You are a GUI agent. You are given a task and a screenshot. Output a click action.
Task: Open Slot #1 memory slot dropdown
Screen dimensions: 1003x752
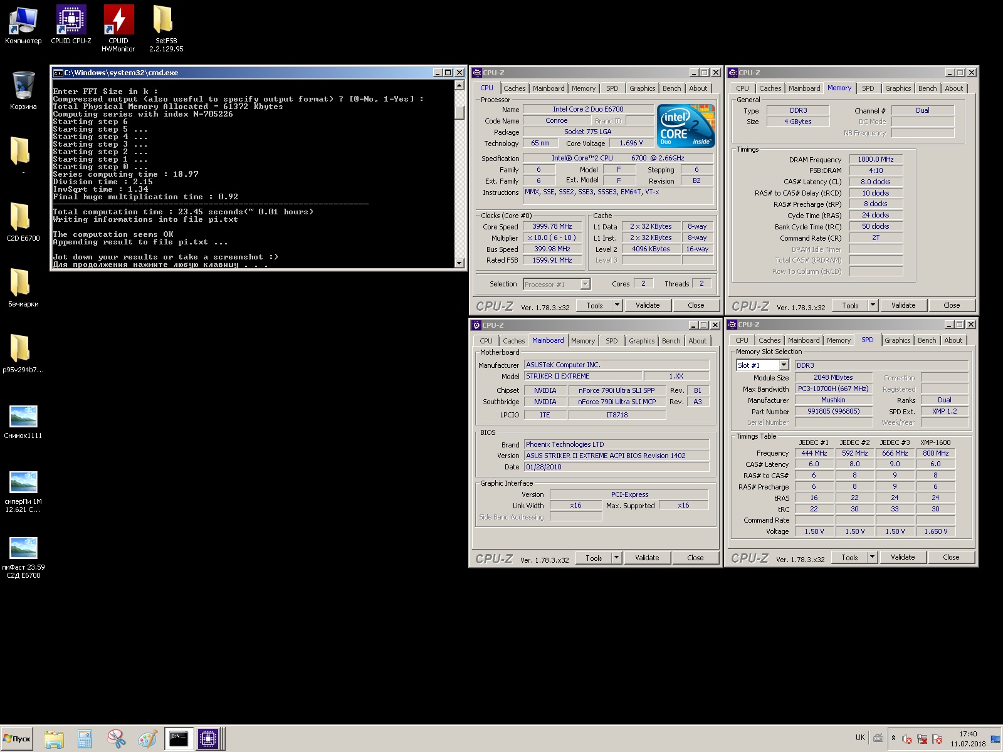tap(784, 365)
